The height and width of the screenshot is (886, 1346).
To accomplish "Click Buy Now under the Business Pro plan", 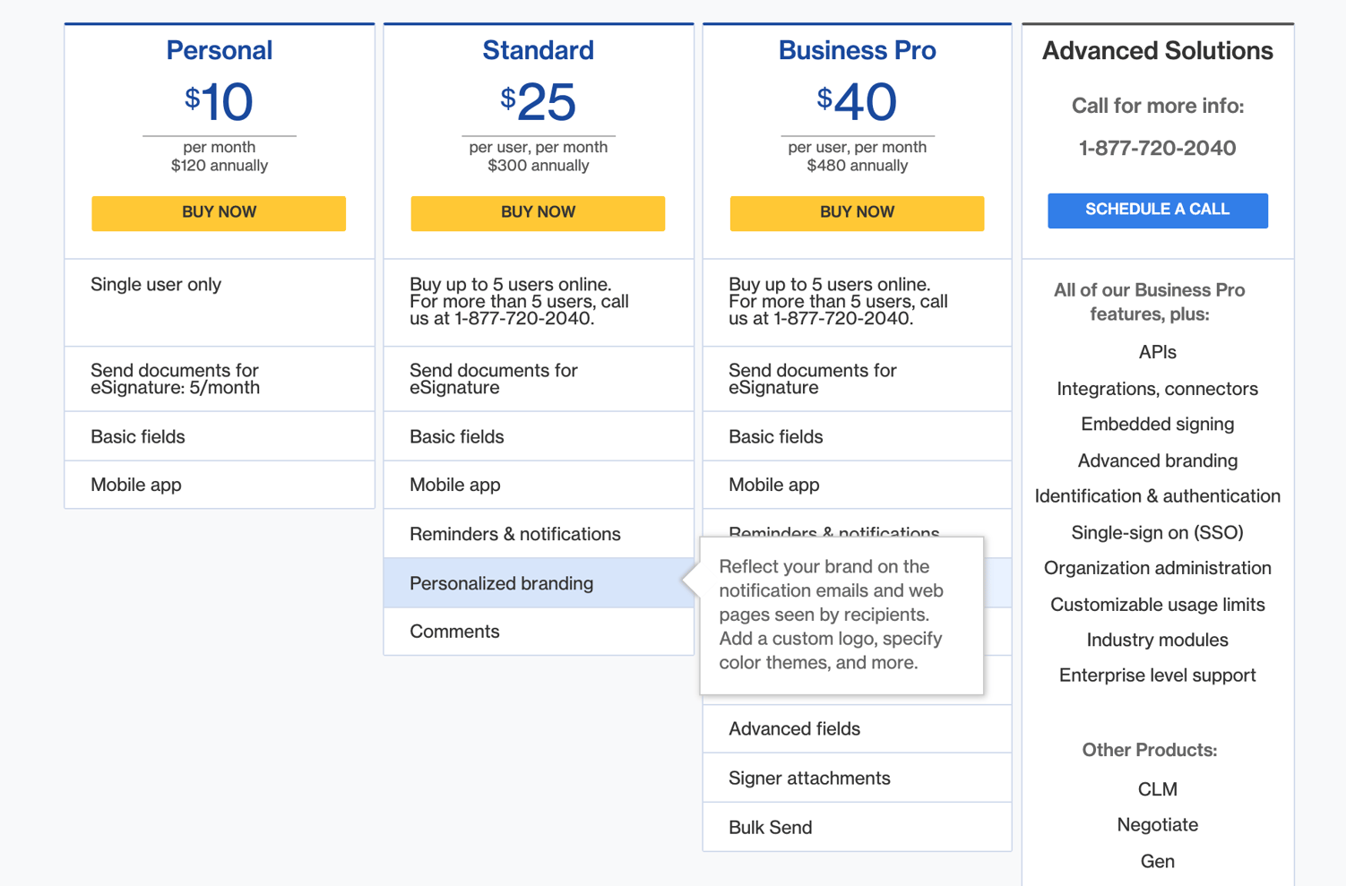I will tap(857, 213).
